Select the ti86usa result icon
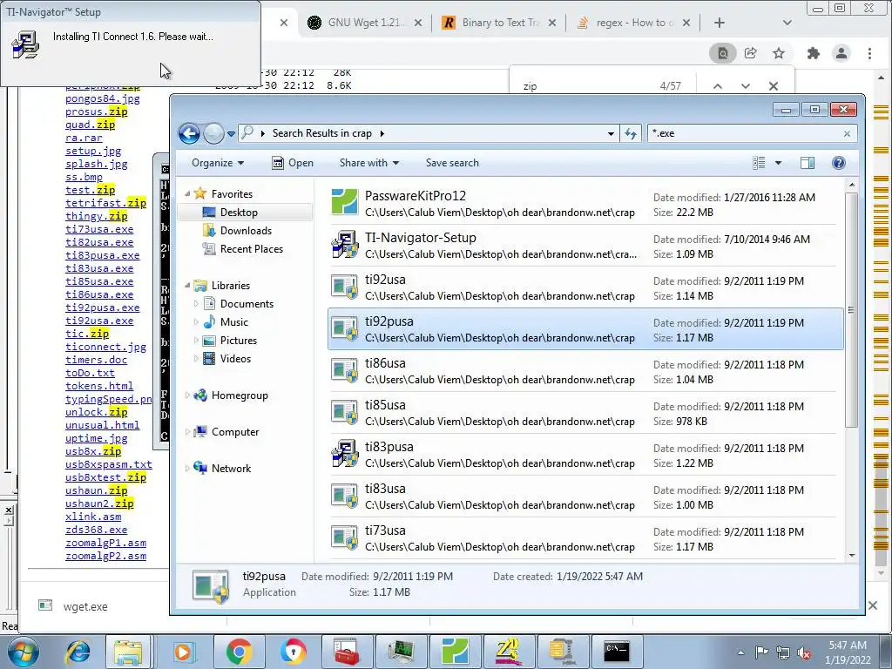892x669 pixels. [x=345, y=369]
